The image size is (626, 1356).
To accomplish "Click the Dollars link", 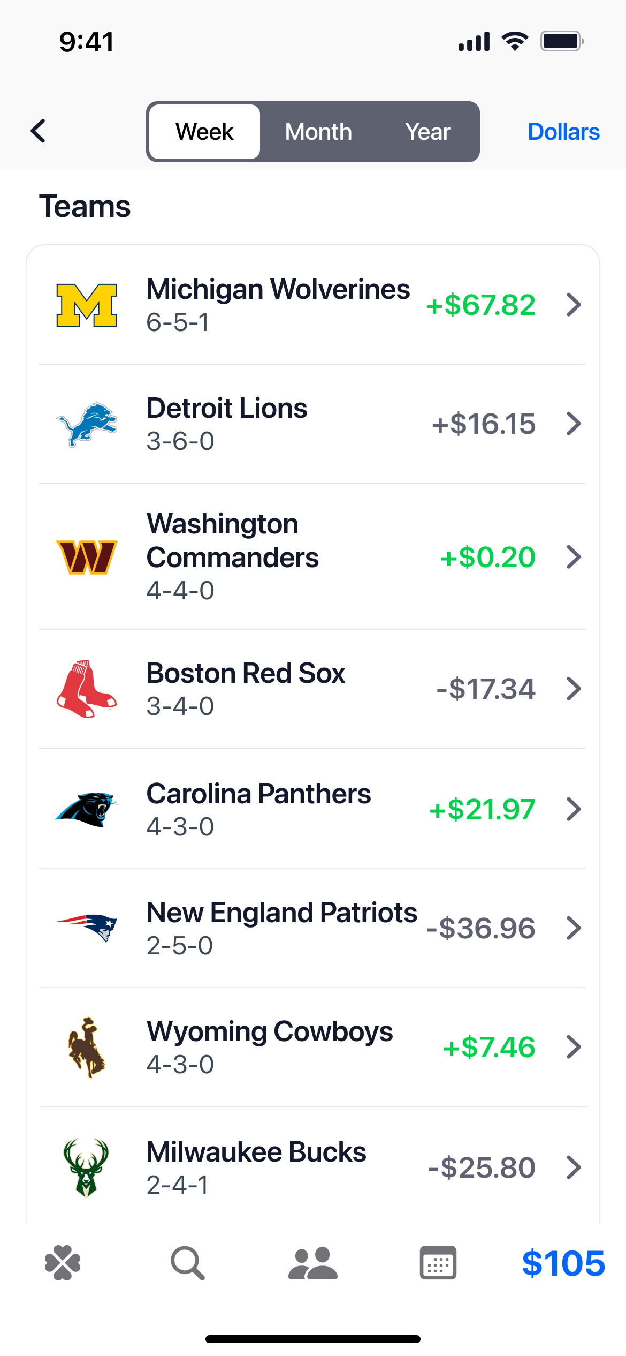I will pos(563,132).
